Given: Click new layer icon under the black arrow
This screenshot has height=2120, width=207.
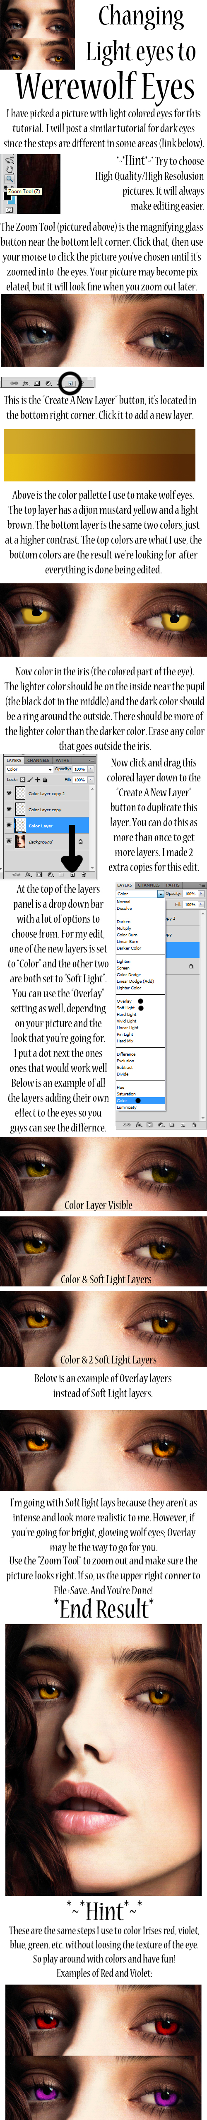Looking at the screenshot, I should coord(72,875).
